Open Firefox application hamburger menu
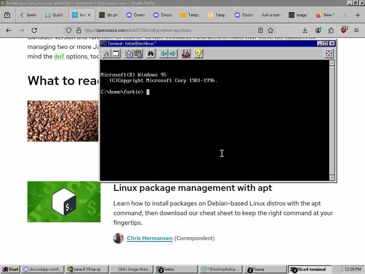Screen dimensions: 365x274 (x=356, y=30)
